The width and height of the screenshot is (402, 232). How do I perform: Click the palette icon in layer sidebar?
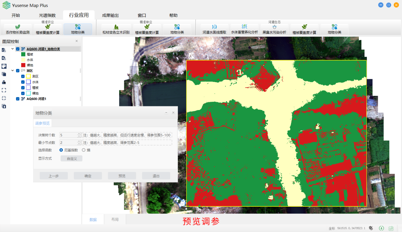(x=4, y=66)
